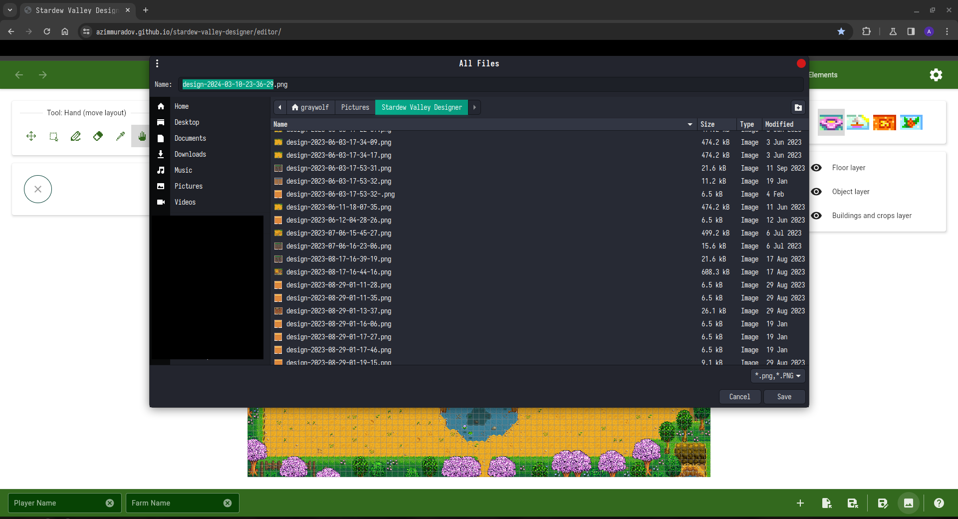Clear the Player Name field
This screenshot has height=519, width=958.
(110, 503)
